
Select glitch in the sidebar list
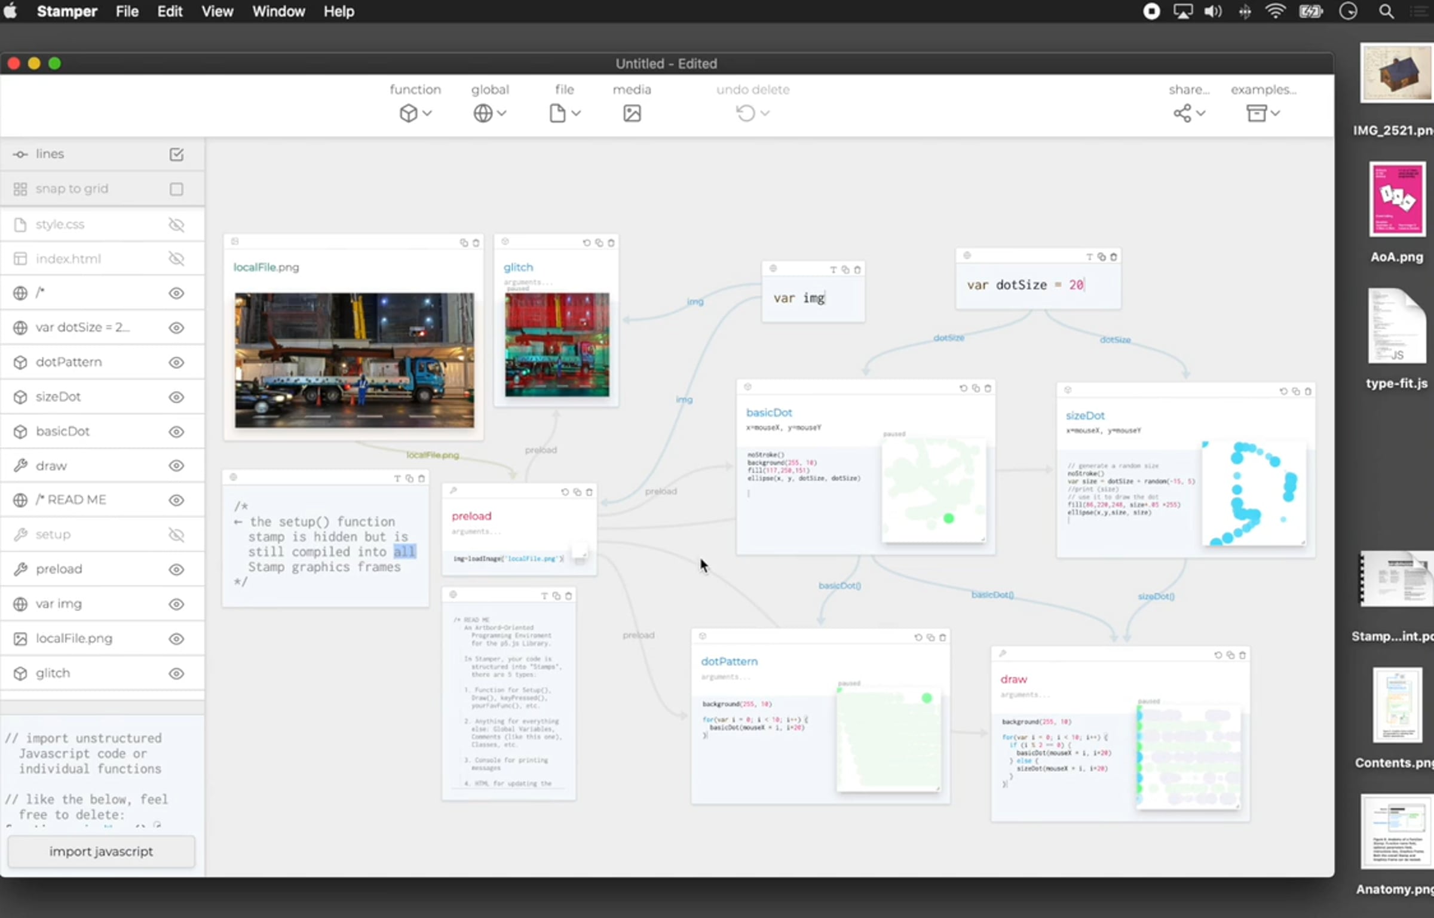click(102, 673)
